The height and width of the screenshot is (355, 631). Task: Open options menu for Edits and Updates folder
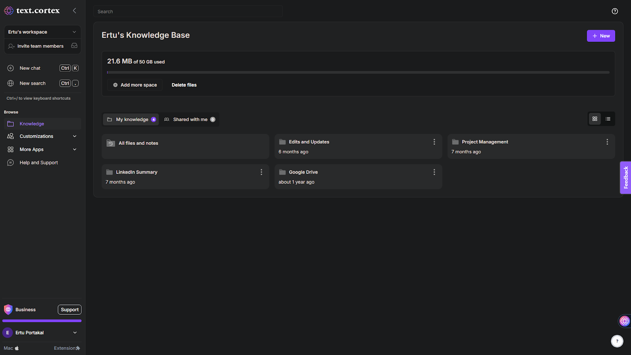(x=434, y=142)
